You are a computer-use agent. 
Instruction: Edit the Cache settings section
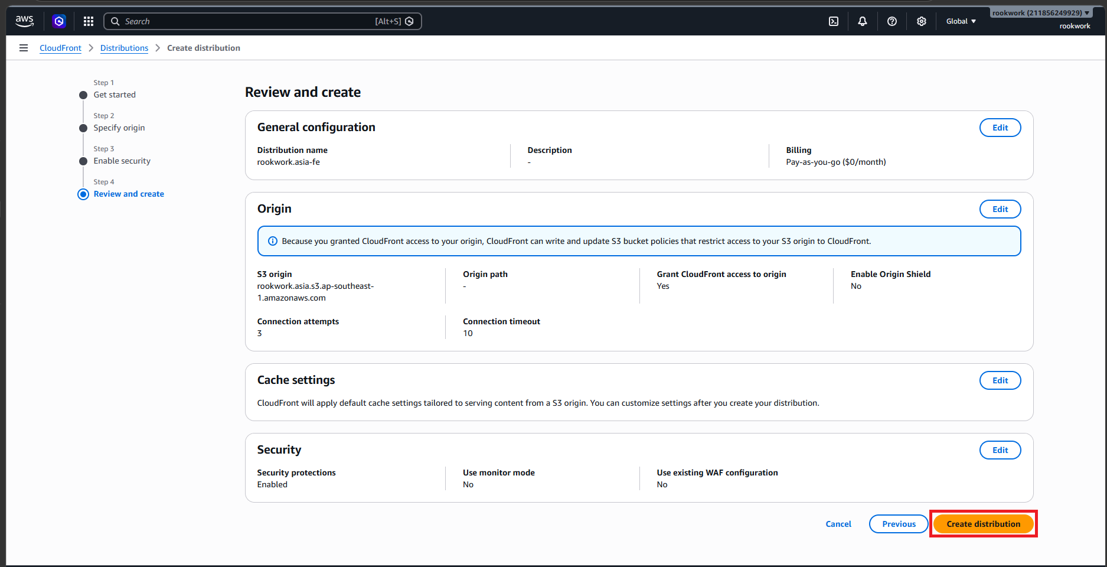(1000, 380)
